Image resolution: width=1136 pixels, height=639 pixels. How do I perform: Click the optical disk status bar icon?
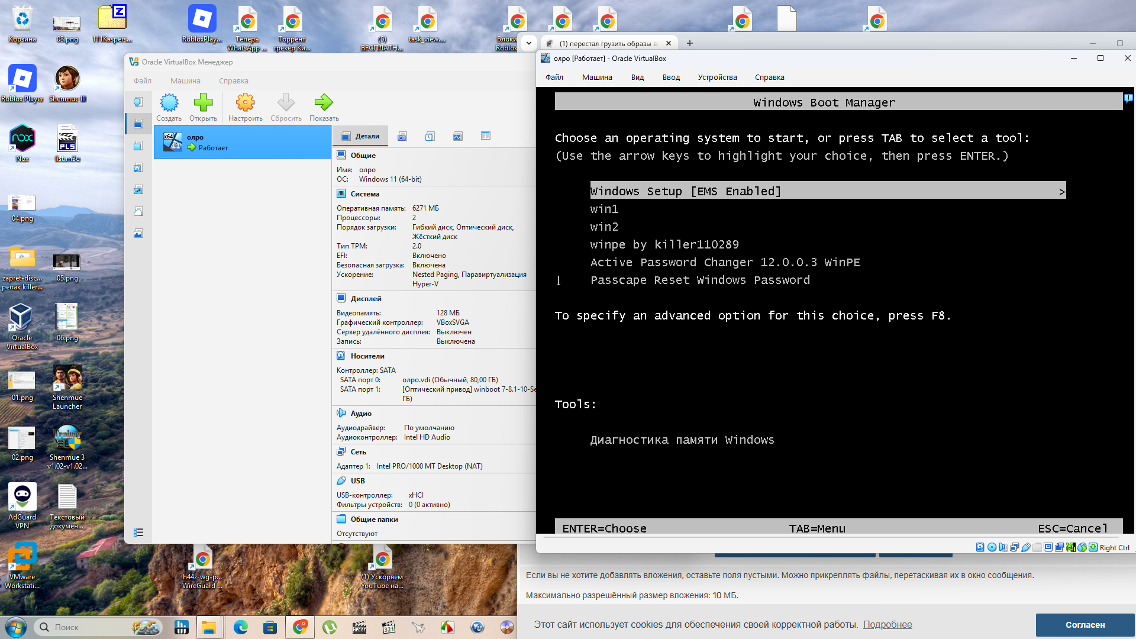point(992,547)
